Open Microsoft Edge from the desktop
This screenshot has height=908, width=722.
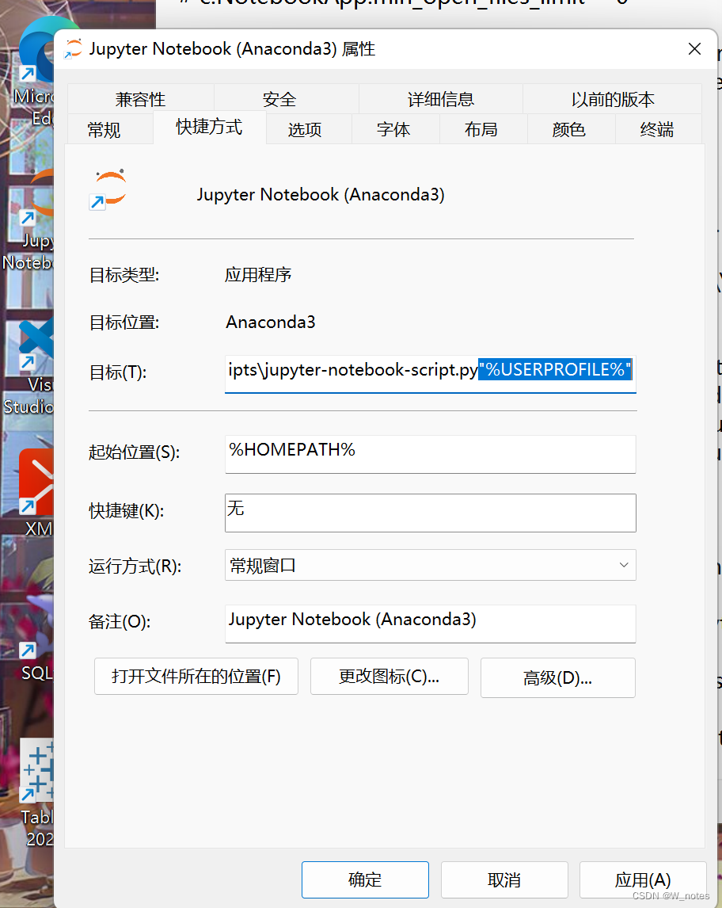(x=36, y=48)
